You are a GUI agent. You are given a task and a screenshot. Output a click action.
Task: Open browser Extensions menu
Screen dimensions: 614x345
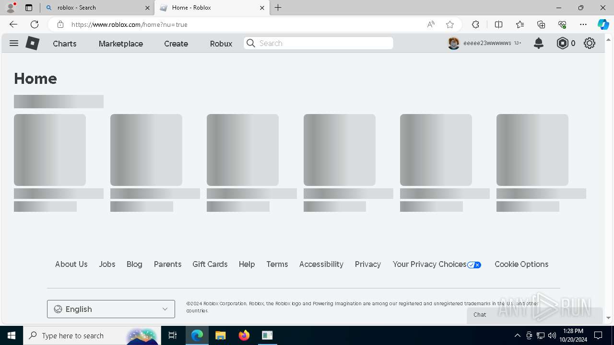tap(475, 24)
